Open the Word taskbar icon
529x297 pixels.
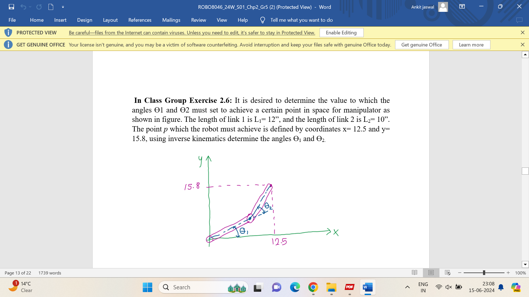click(368, 287)
